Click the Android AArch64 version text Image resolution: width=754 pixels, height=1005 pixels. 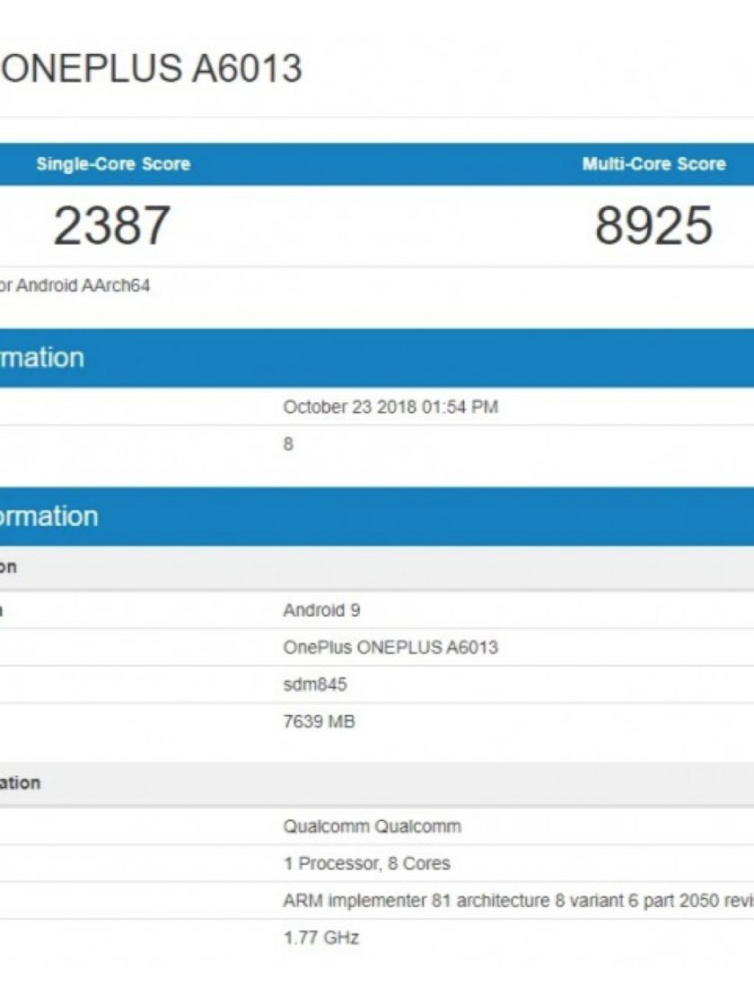[x=75, y=286]
